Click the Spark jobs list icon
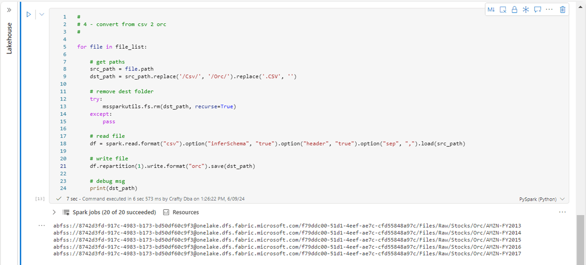The height and width of the screenshot is (265, 586). click(66, 212)
